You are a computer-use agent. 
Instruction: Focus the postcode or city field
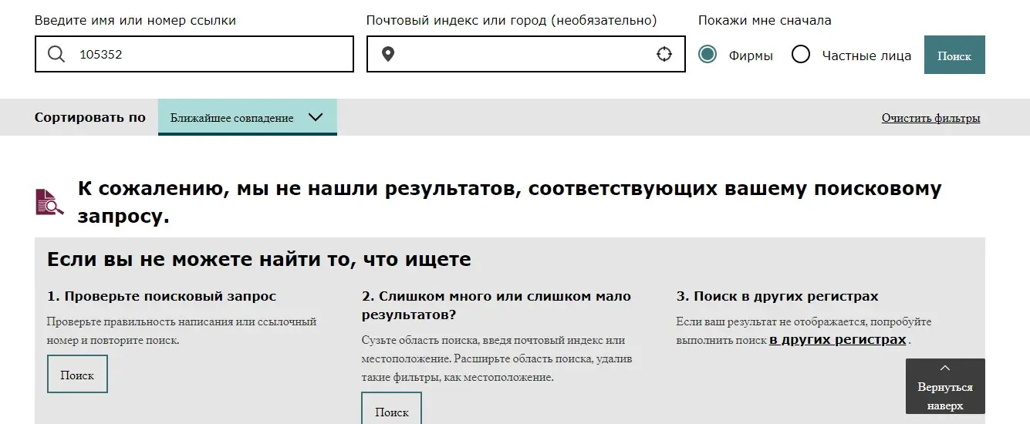(x=526, y=54)
